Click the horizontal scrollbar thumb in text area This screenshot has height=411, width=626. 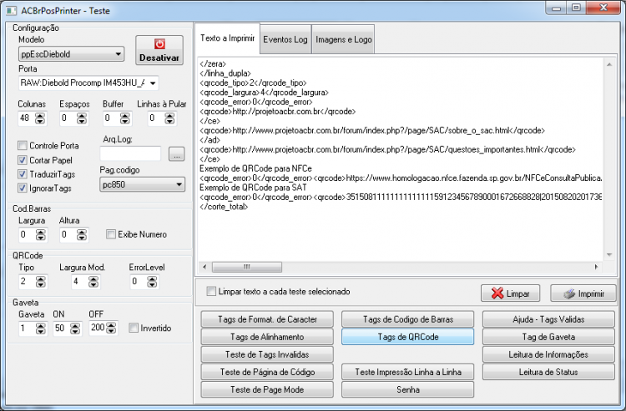[247, 267]
